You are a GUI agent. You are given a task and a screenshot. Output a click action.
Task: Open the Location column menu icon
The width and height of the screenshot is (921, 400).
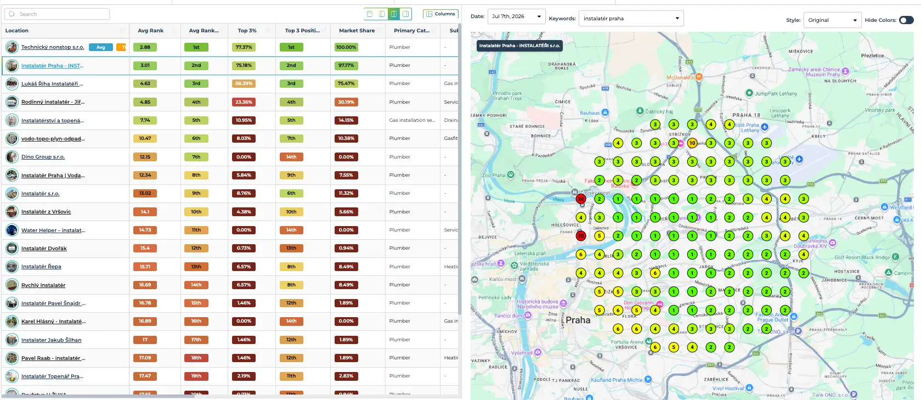[122, 31]
